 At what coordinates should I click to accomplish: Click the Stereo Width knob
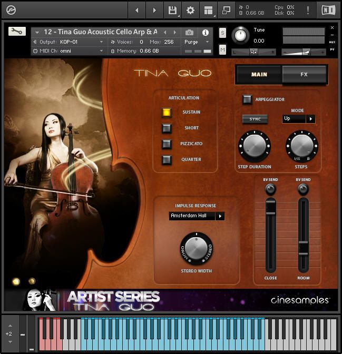(197, 248)
